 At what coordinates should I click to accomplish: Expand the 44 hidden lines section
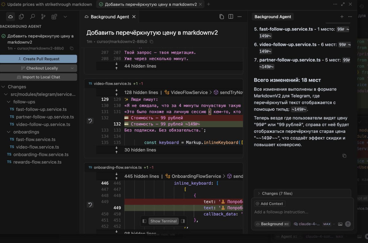[x=140, y=66]
